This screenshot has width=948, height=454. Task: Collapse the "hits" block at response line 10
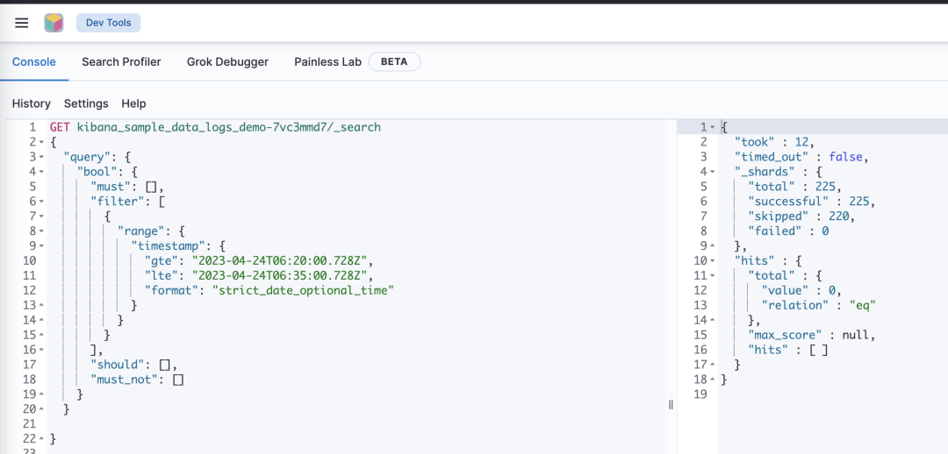coord(712,261)
